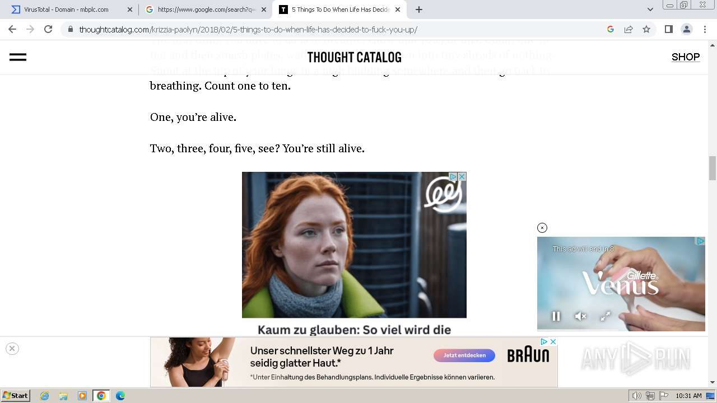Screen dimensions: 717x403
Task: Open AdChoices on Braun banner
Action: coord(544,341)
